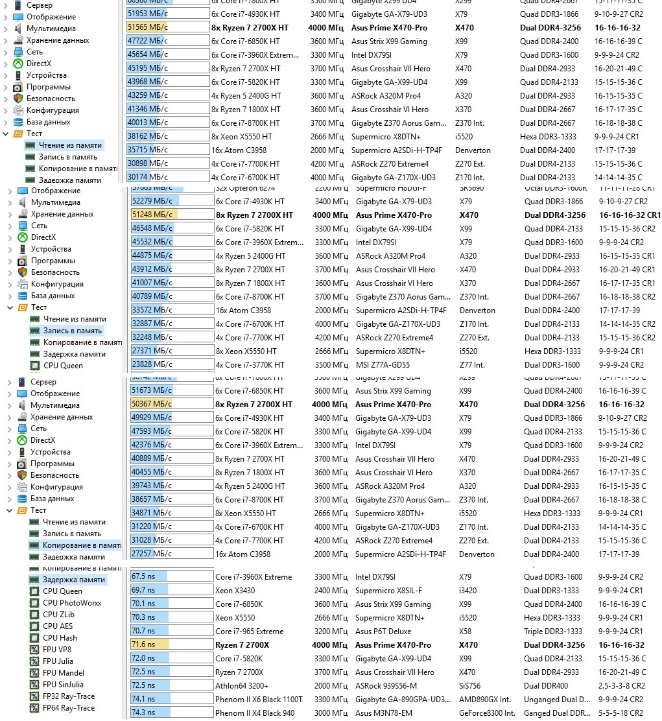This screenshot has width=662, height=721.
Task: Collapse Тест node in memory-copy panel tree
Action: pos(10,510)
